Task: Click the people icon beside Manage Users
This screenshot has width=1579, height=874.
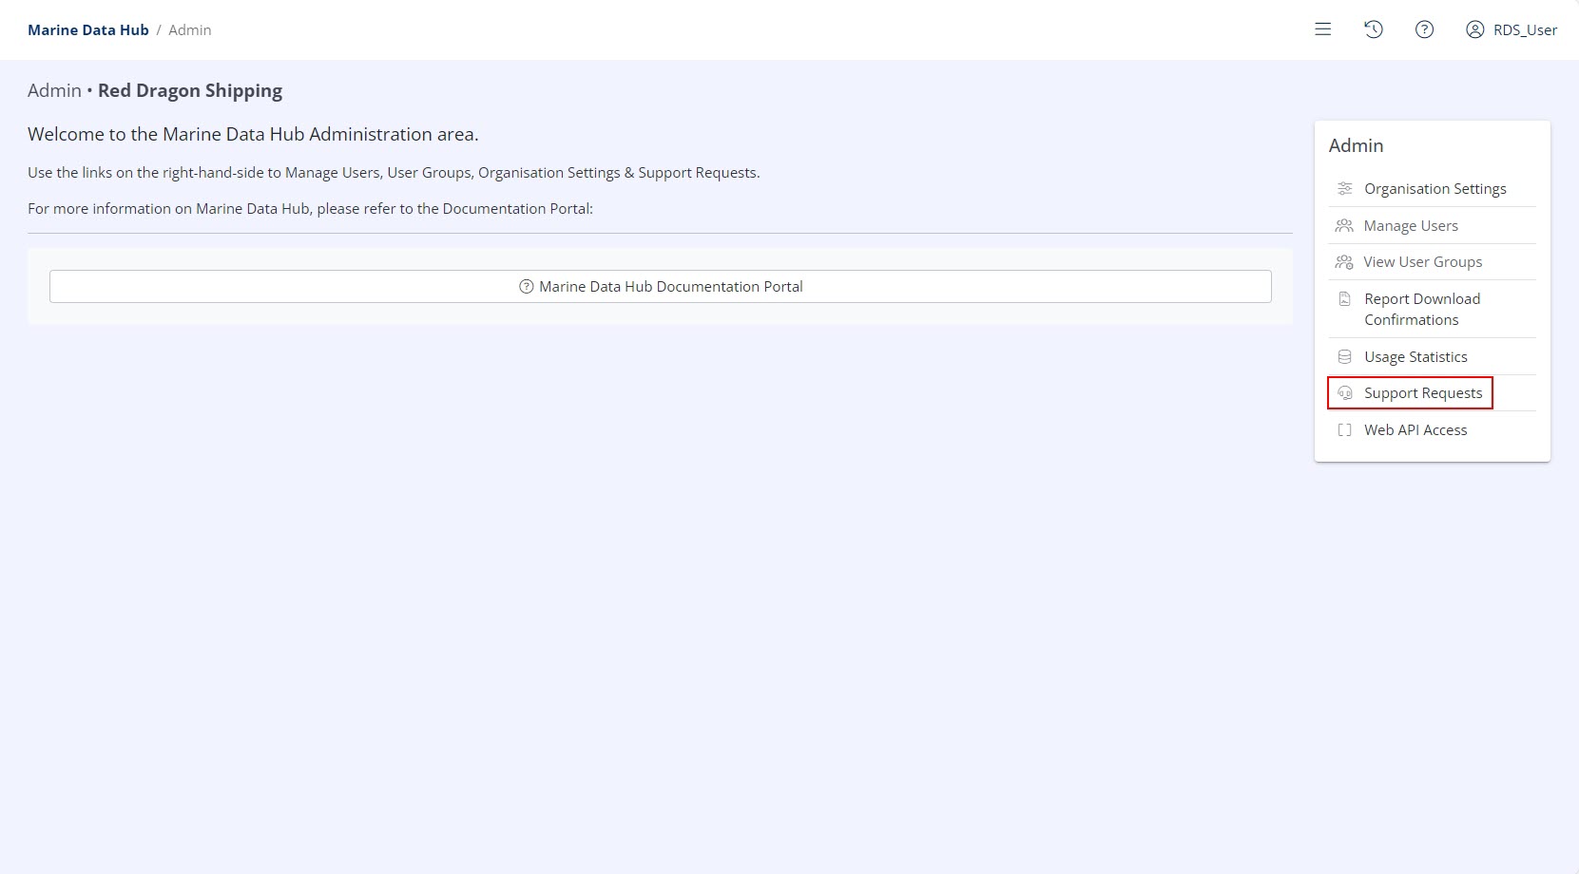Action: click(1344, 225)
